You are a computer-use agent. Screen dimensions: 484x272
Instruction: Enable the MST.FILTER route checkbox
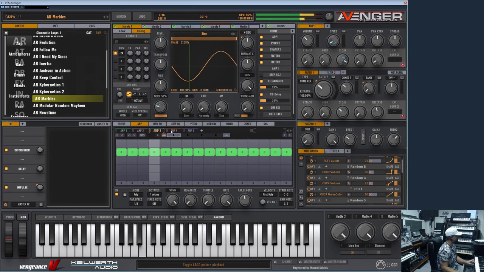pos(261,114)
